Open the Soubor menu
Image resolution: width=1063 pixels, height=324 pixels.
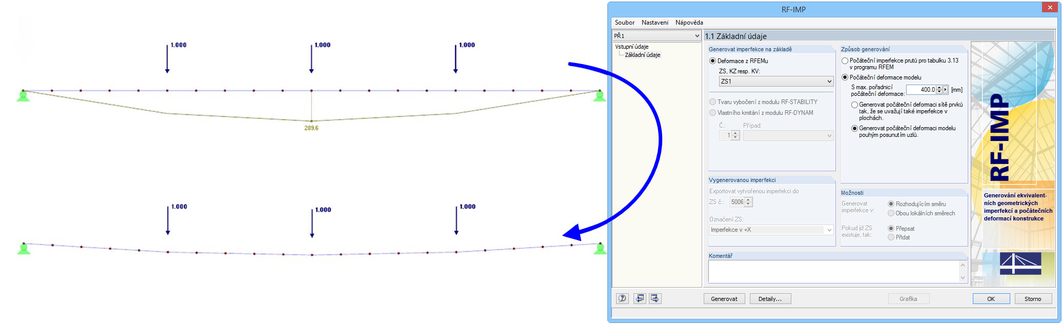pyautogui.click(x=624, y=23)
